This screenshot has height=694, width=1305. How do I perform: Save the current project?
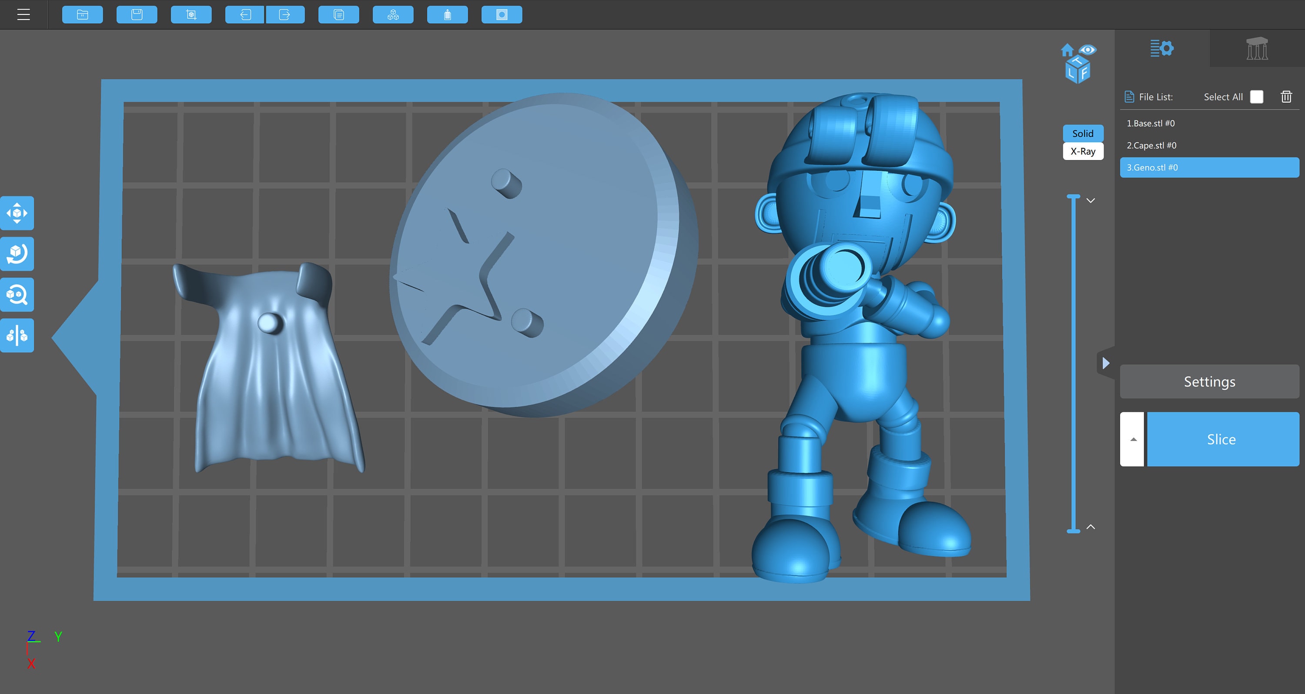[137, 14]
